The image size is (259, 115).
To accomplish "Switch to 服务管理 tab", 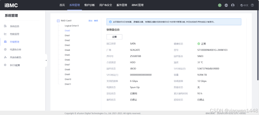I will [122, 5].
